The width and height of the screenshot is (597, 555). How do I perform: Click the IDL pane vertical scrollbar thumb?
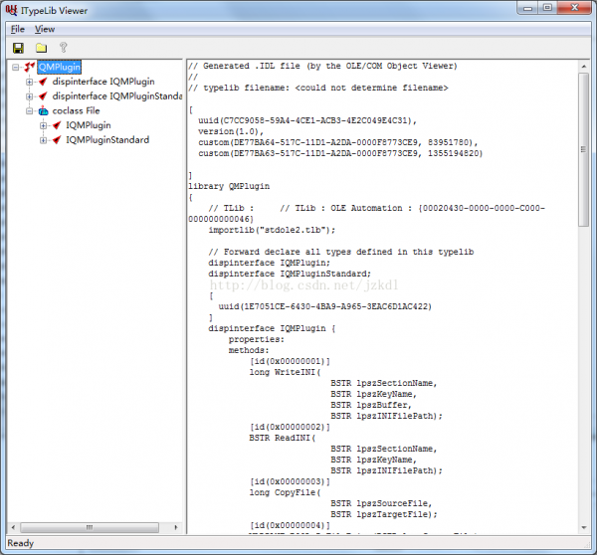tap(584, 149)
